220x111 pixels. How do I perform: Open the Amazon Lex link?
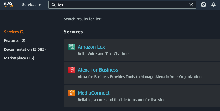91,47
